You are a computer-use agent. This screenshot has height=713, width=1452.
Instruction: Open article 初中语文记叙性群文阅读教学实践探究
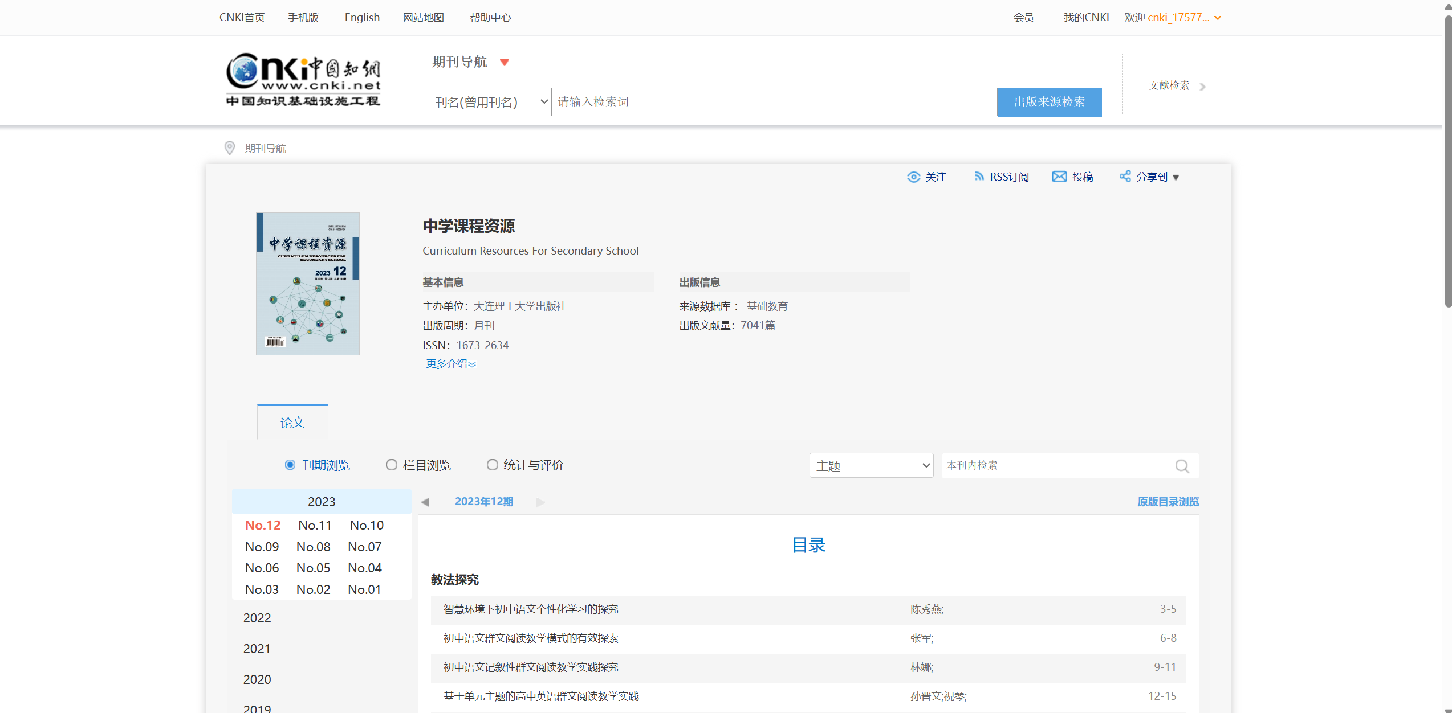coord(531,667)
